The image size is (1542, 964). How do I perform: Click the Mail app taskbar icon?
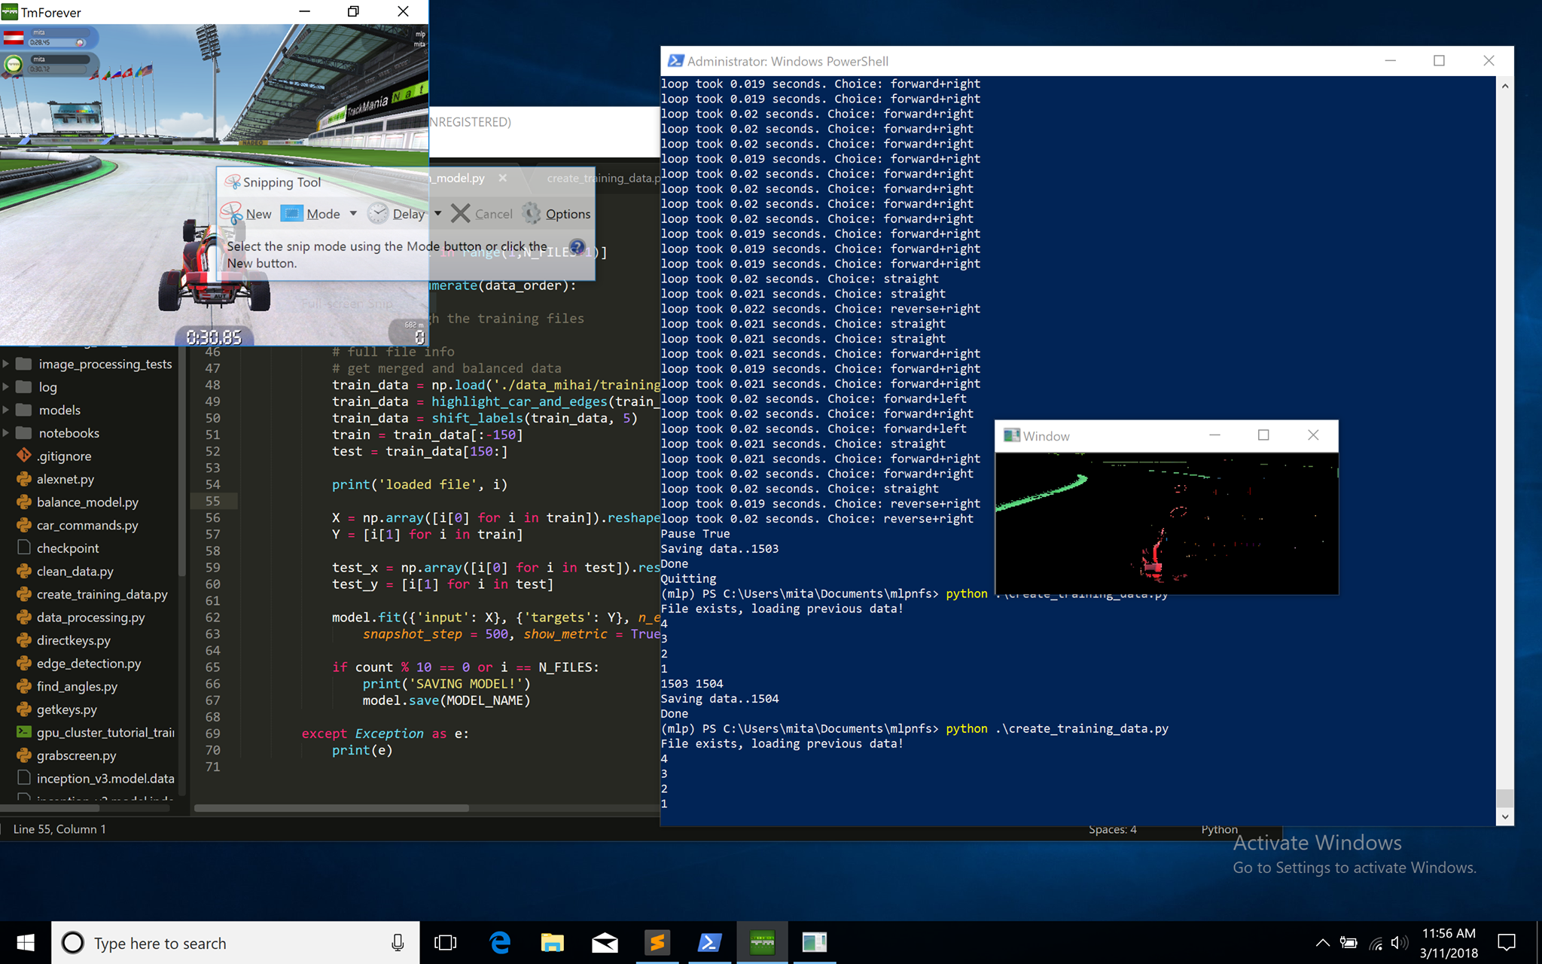605,942
